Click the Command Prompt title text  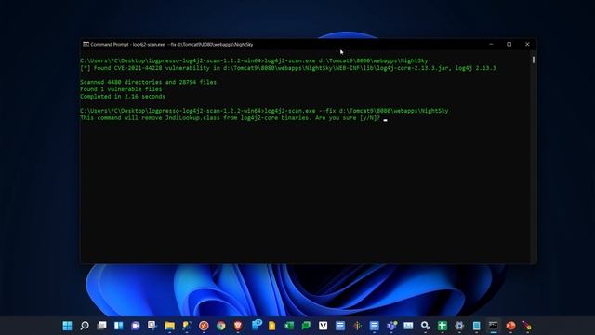pyautogui.click(x=171, y=44)
